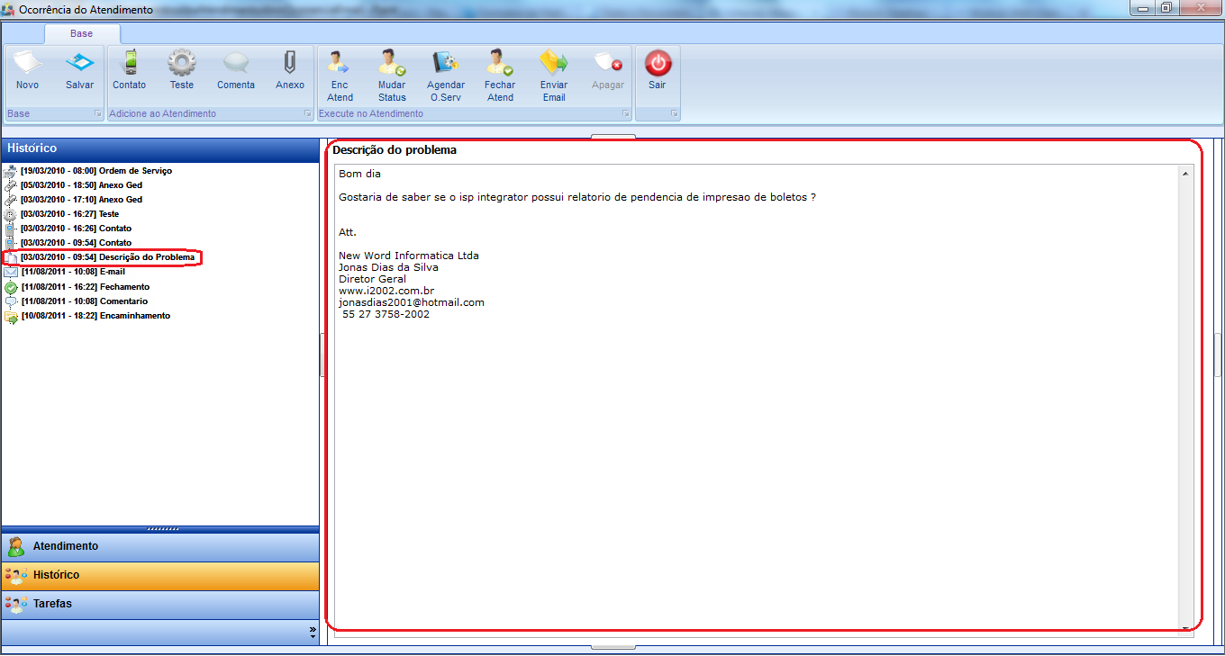Attach a file with the Anexo paperclip
Image resolution: width=1225 pixels, height=656 pixels.
click(289, 70)
